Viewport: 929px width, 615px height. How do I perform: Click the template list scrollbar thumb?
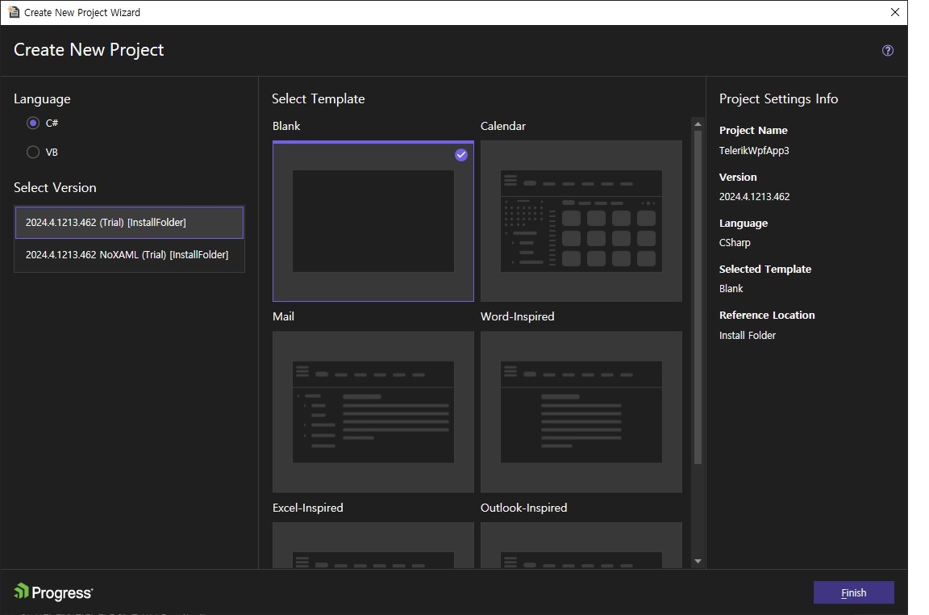point(698,296)
